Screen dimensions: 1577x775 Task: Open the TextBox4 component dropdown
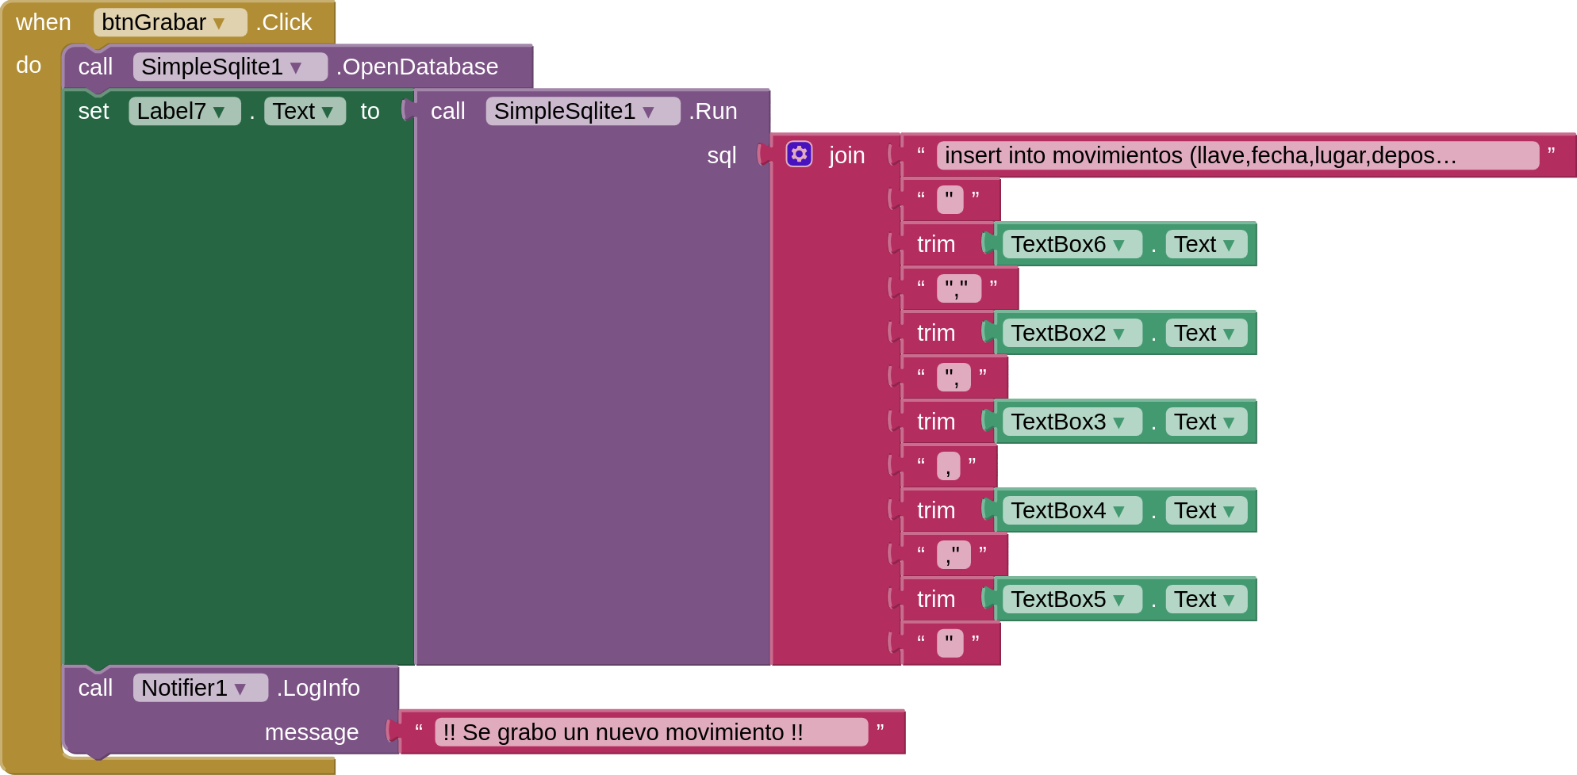point(1118,512)
